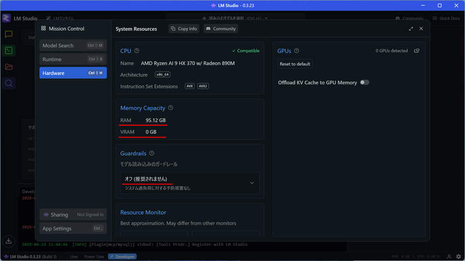Click the Mission Control grid icon
This screenshot has height=261, width=465.
coord(43,28)
